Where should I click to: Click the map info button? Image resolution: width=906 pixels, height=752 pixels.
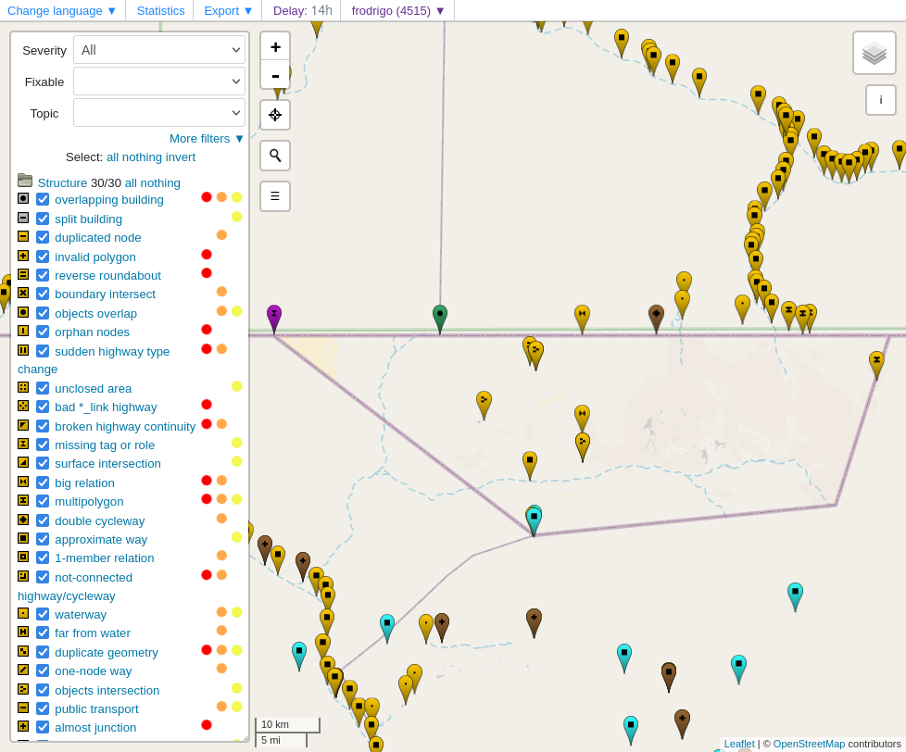pyautogui.click(x=880, y=100)
